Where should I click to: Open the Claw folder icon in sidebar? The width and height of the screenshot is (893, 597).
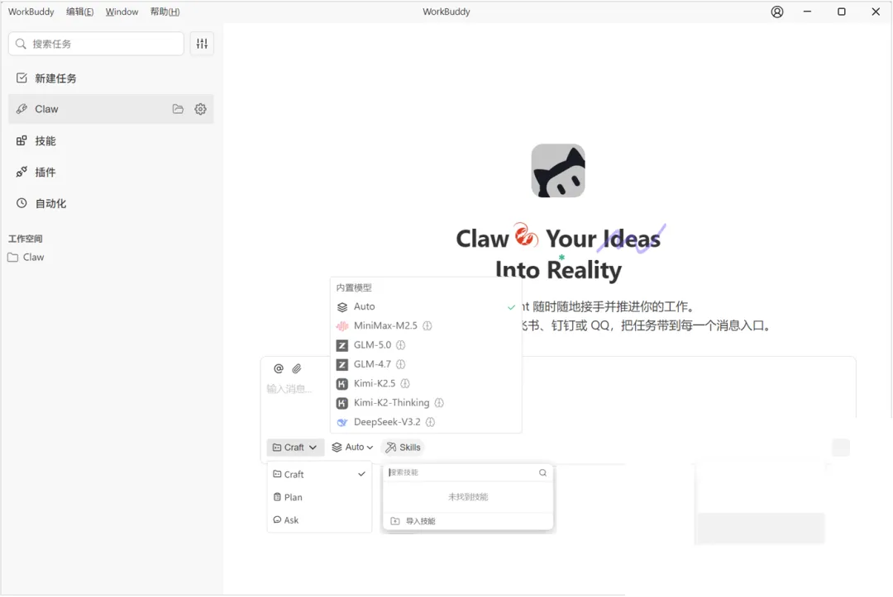179,109
